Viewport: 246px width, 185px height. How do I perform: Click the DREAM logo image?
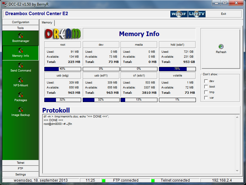63,34
